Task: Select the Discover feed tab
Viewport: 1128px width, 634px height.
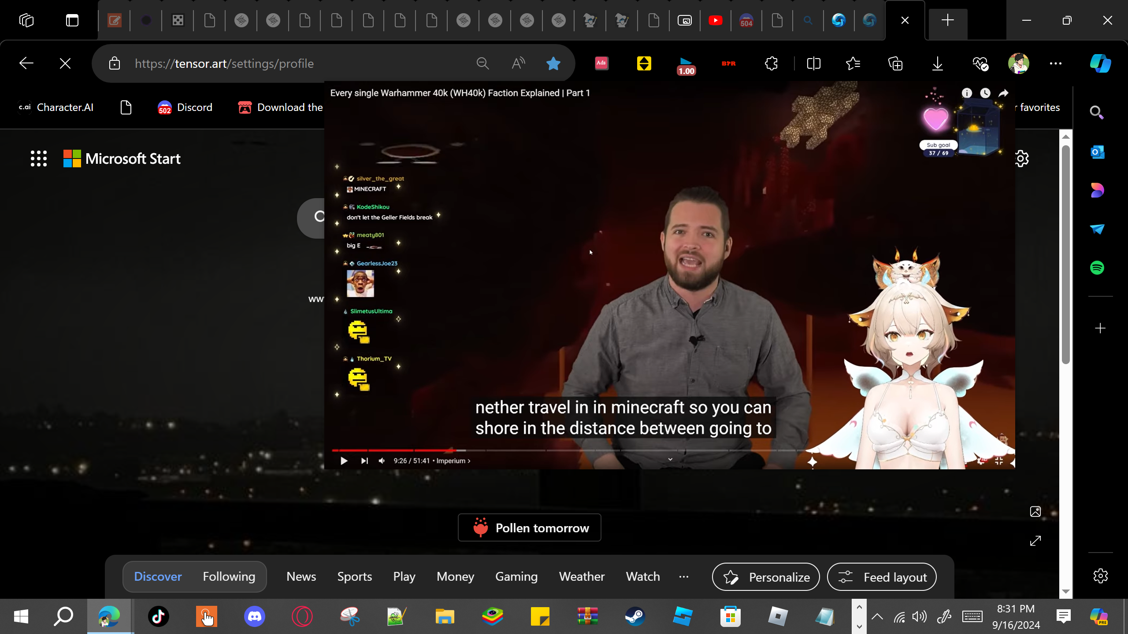Action: (158, 576)
